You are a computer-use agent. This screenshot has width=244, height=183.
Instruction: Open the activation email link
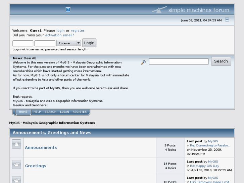pyautogui.click(x=59, y=35)
